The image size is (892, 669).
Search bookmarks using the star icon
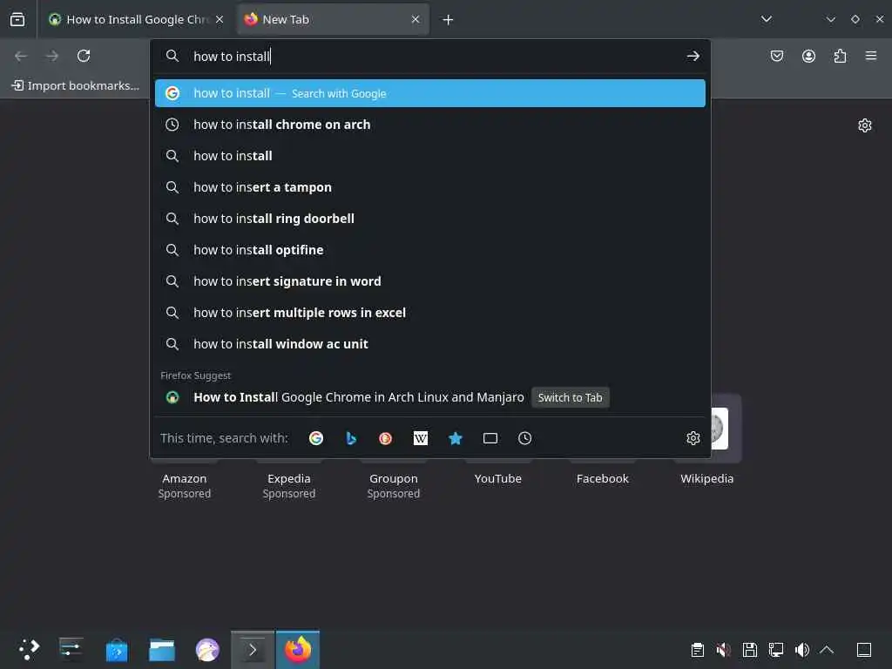[455, 438]
